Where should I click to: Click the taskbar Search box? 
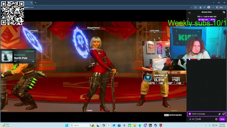click(x=82, y=125)
